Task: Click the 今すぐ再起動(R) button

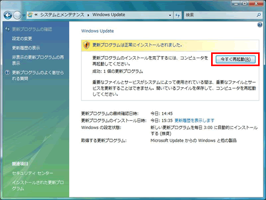Action: point(235,59)
